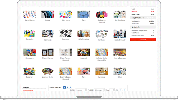Open the Page number dropdown
The height and width of the screenshot is (100, 178).
[112, 90]
